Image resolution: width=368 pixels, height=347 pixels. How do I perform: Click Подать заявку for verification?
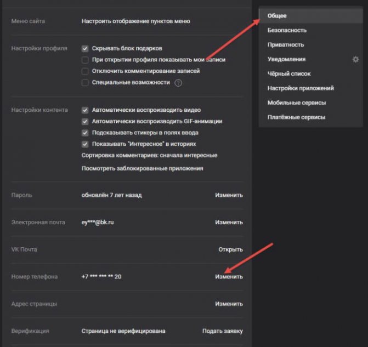(223, 331)
